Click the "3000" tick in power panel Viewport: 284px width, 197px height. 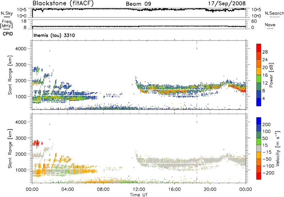(x=21, y=65)
